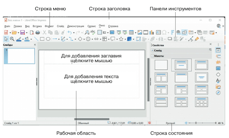Viewport: 229px width, 138px height.
Task: Open the Формат menu
Action: pos(49,26)
